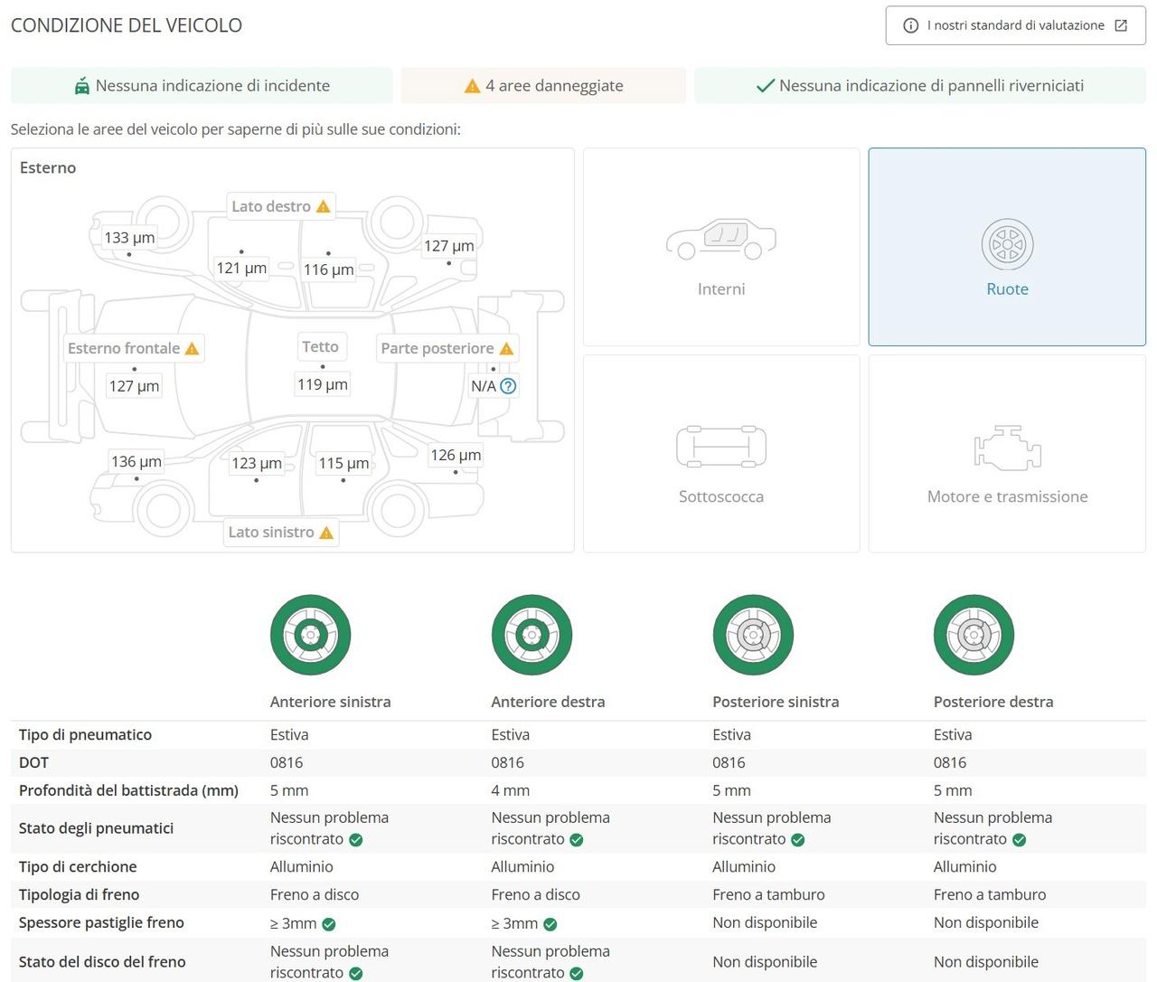
Task: Click the warning icon beside Lato sinistro
Action: click(x=326, y=533)
